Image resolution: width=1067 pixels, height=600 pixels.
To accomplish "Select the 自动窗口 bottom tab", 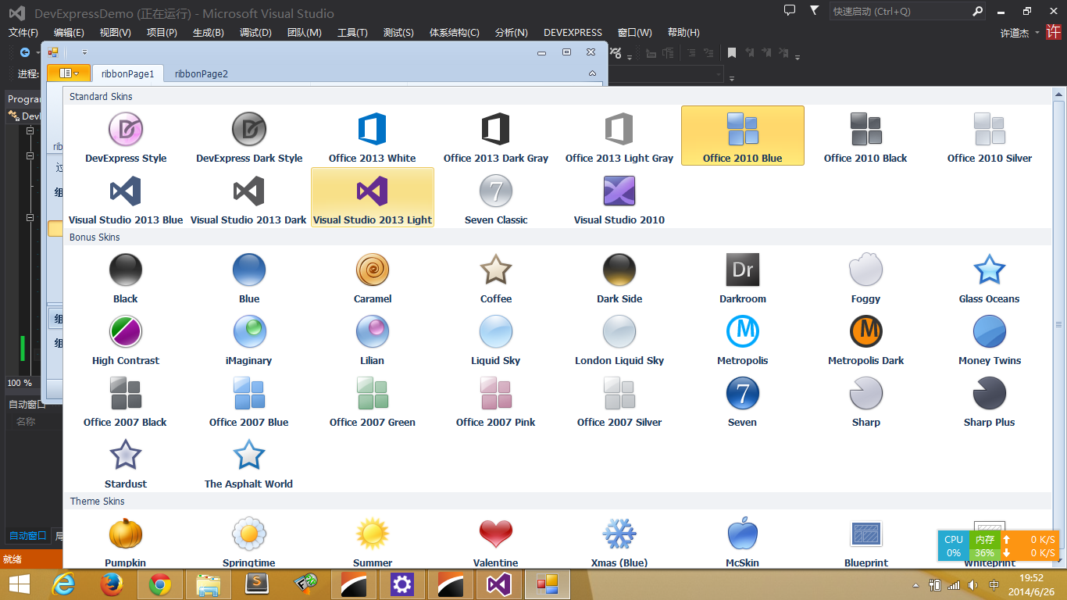I will [27, 536].
